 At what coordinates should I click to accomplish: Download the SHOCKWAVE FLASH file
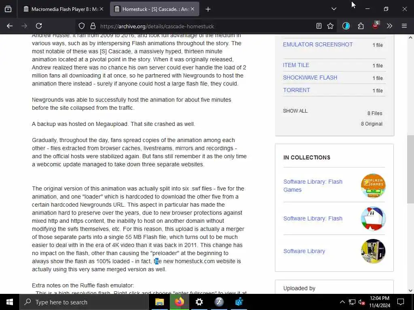click(310, 77)
